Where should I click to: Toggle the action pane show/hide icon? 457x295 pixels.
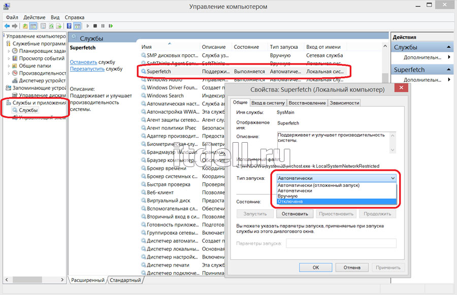[x=77, y=26]
